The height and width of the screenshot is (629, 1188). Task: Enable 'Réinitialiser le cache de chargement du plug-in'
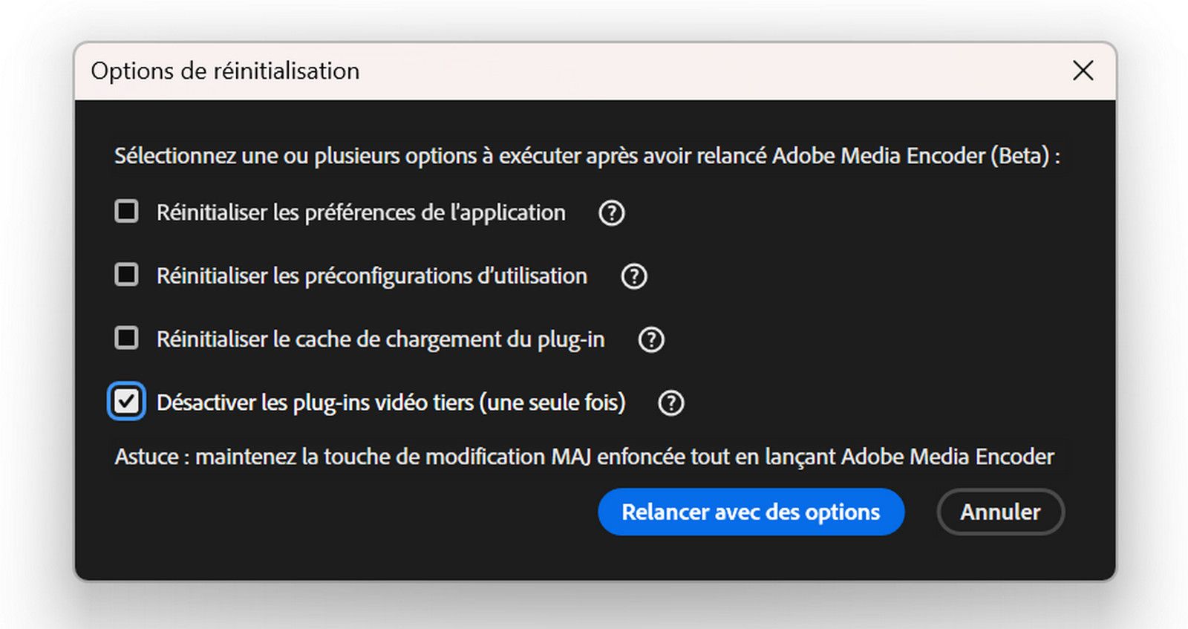click(x=126, y=338)
